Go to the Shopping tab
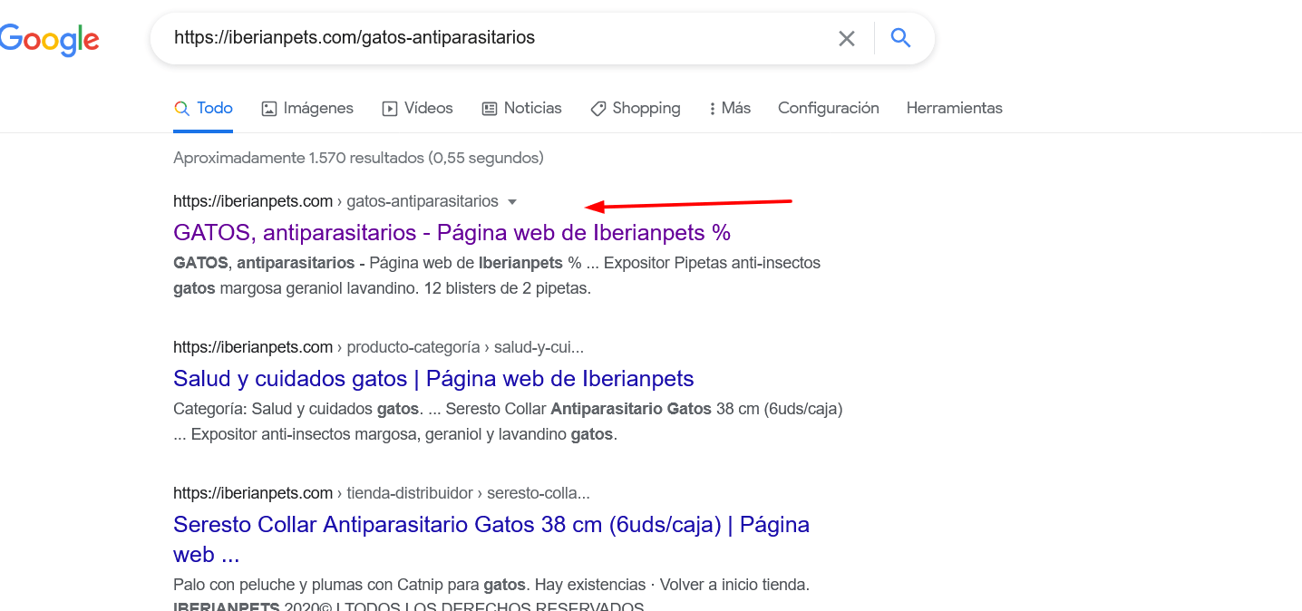1302x611 pixels. click(x=635, y=108)
